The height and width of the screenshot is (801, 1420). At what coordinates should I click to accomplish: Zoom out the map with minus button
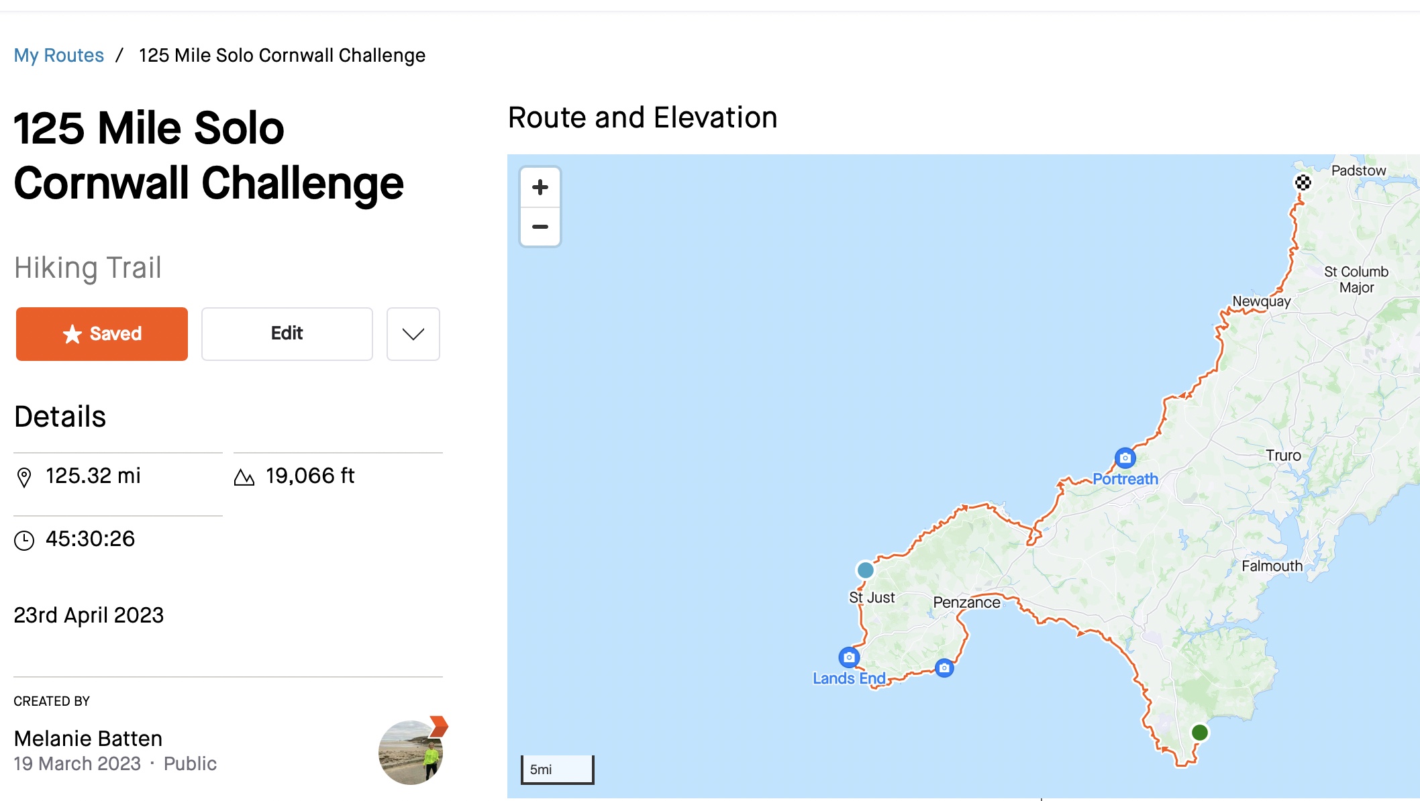(540, 227)
